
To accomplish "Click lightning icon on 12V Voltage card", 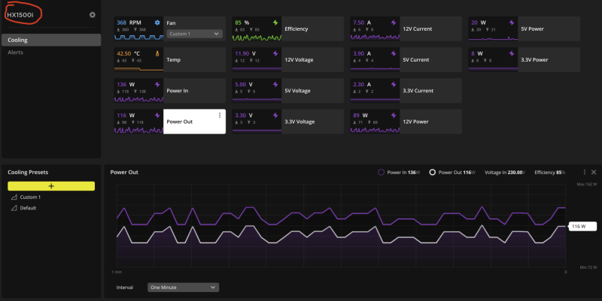I will click(x=275, y=53).
